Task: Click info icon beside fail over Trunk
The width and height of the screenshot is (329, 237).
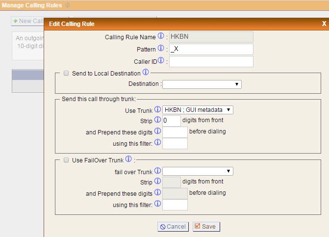Action: click(x=157, y=171)
